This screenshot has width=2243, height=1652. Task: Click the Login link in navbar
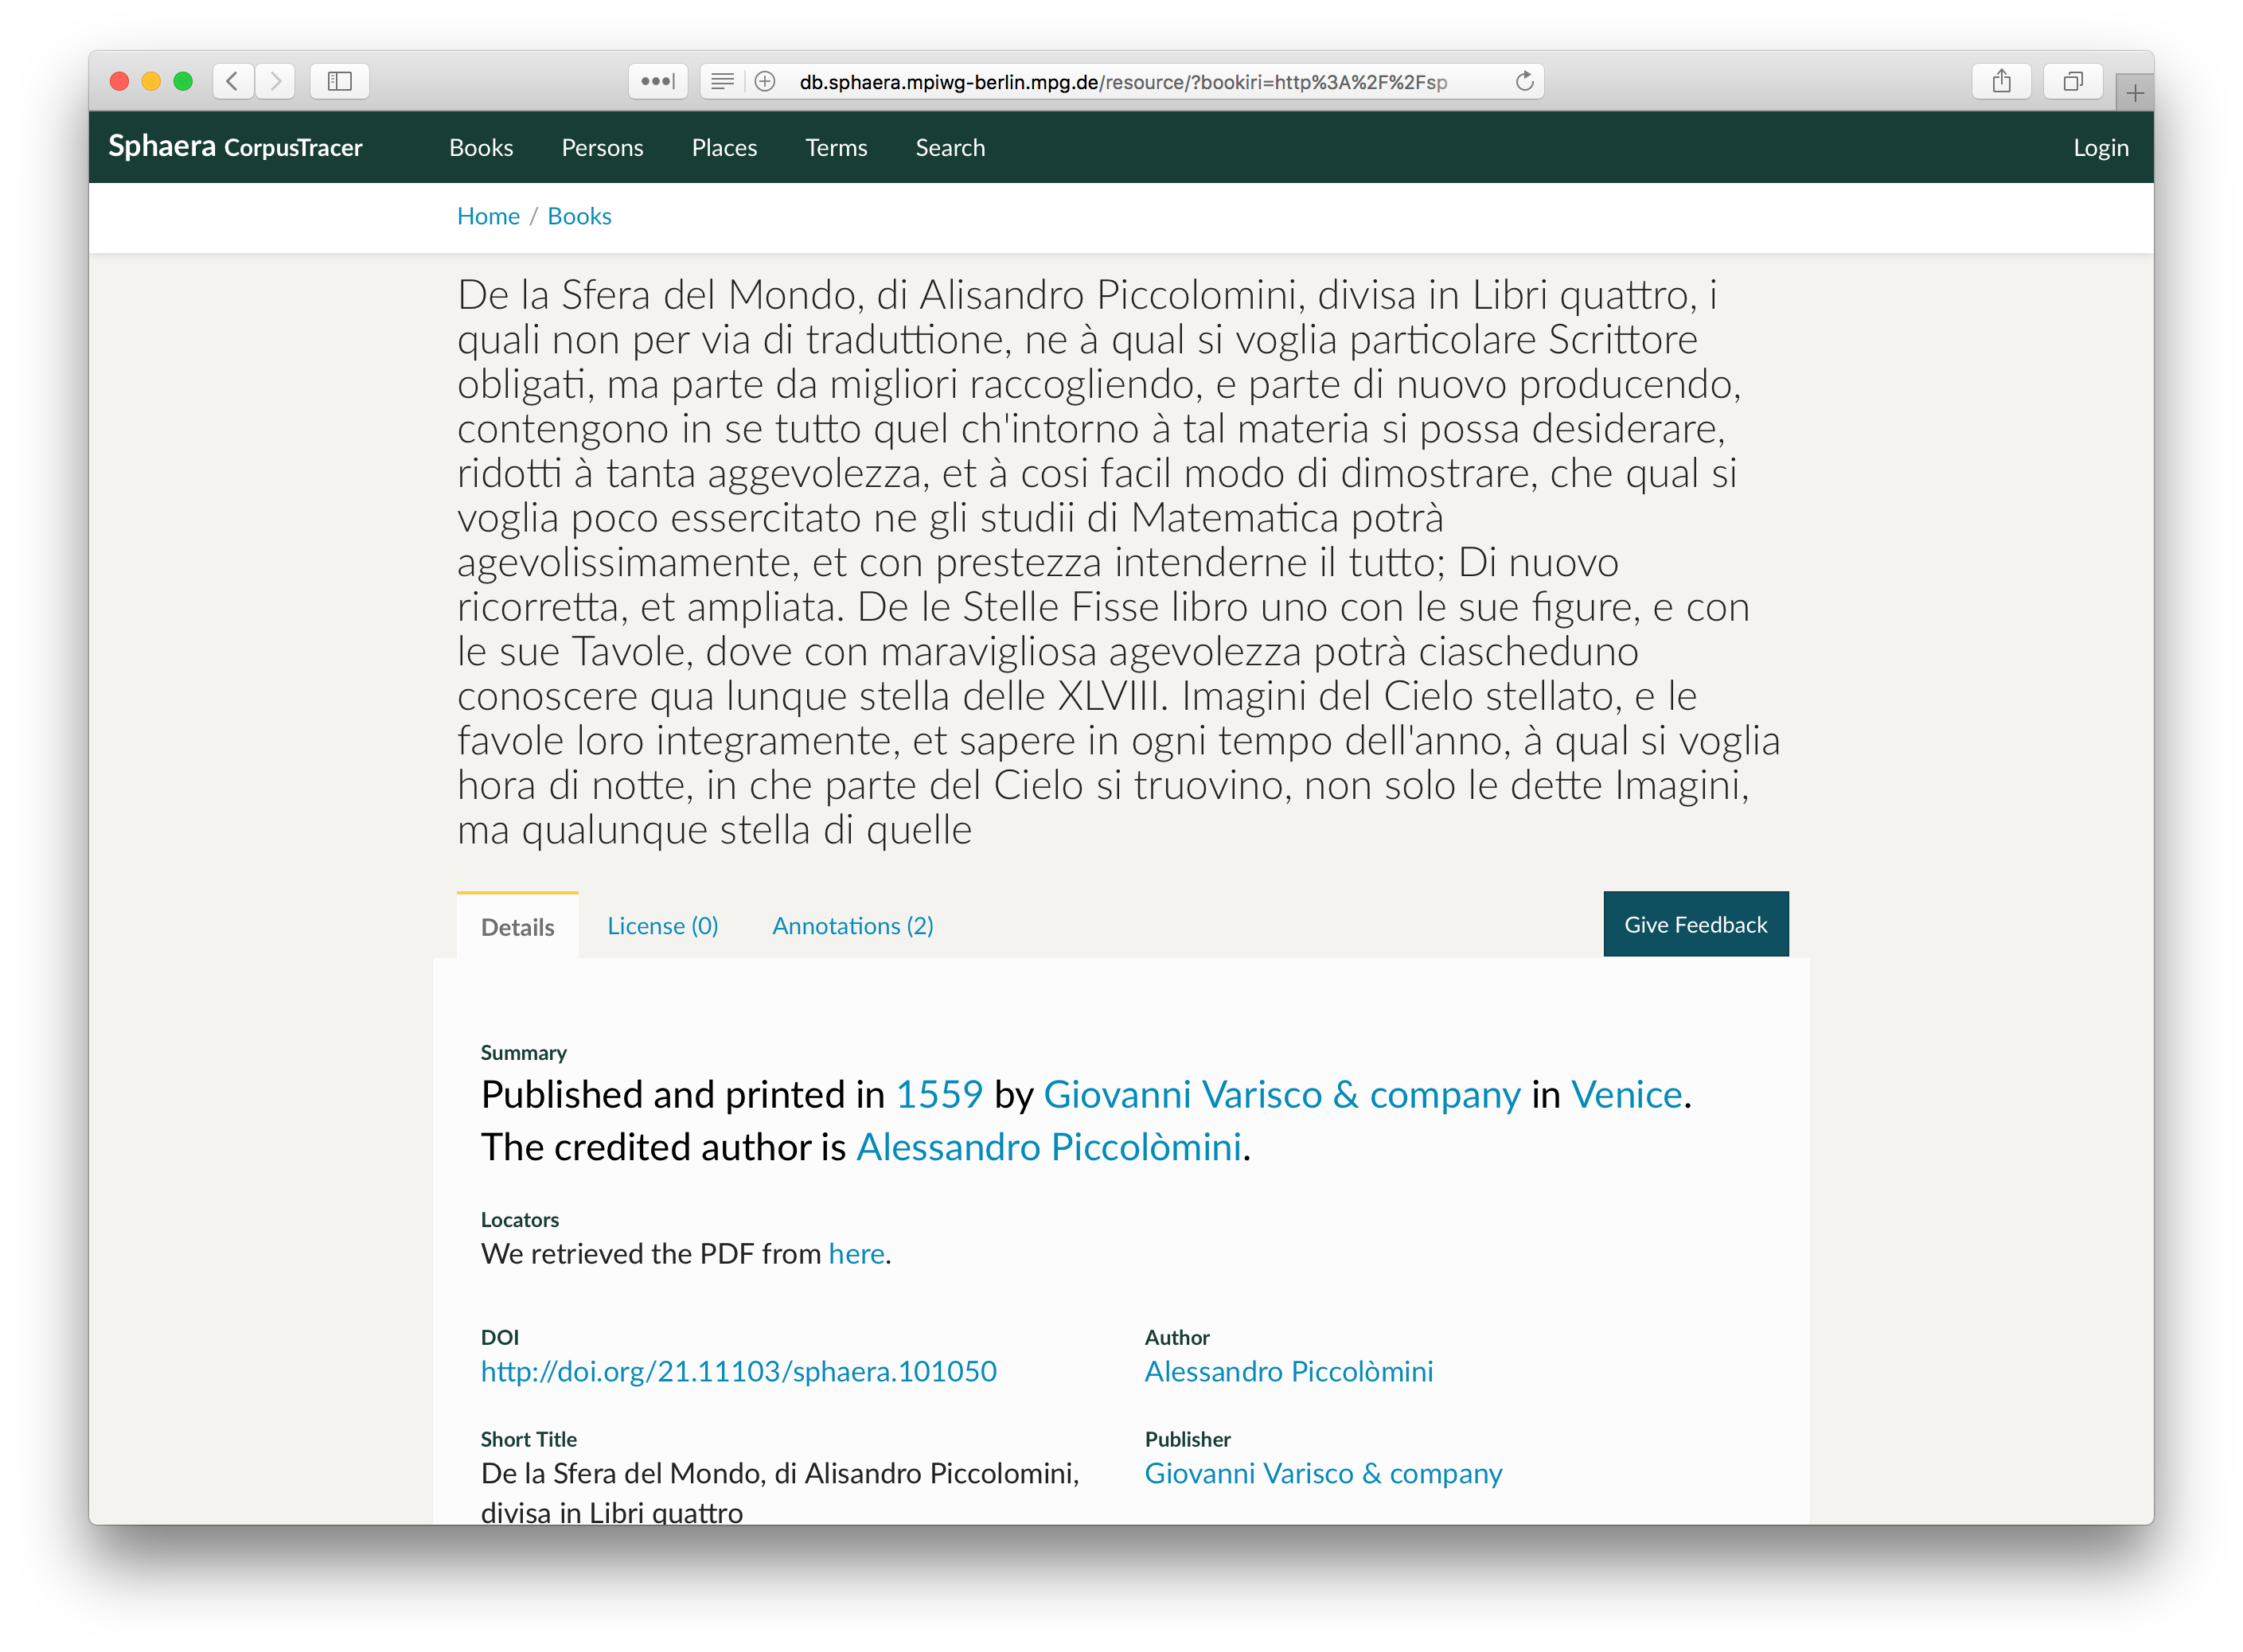(x=2100, y=147)
